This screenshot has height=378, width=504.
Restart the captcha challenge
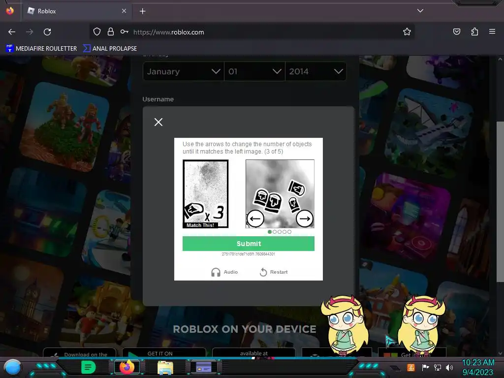274,272
